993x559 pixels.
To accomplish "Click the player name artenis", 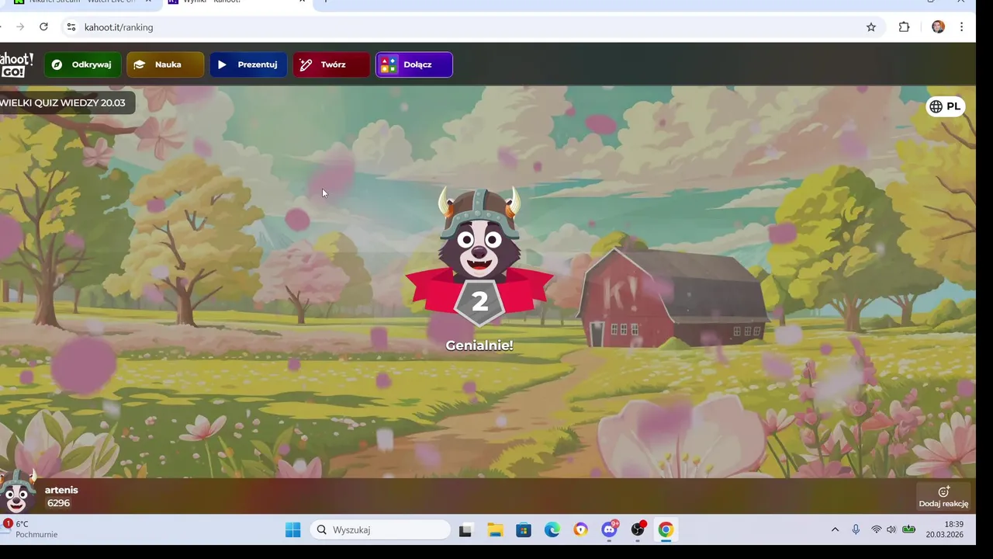I will click(61, 490).
